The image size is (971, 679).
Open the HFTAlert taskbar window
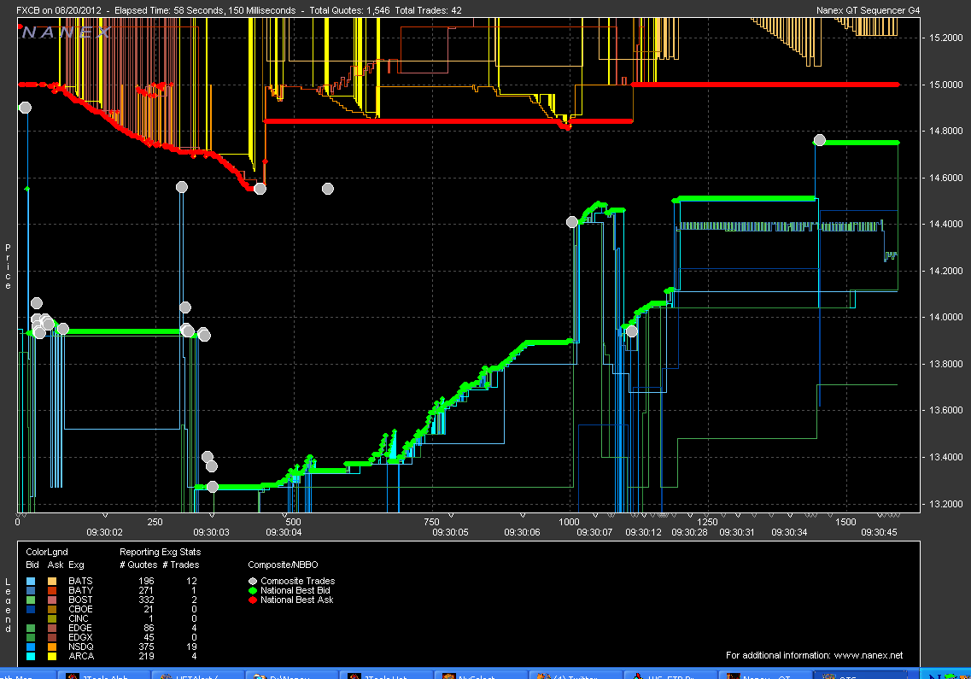[x=197, y=676]
